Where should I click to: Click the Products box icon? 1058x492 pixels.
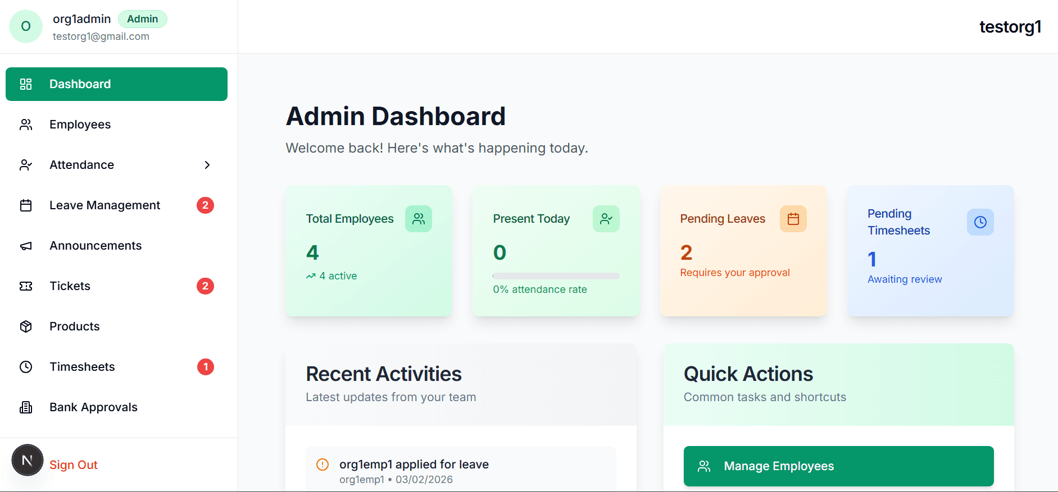click(x=26, y=327)
